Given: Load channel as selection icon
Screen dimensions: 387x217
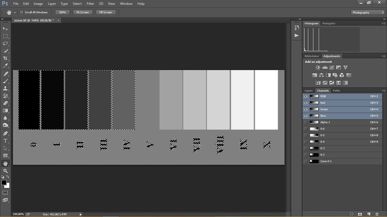Looking at the screenshot, I should tap(352, 214).
